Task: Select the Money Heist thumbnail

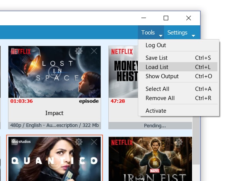Action: coord(123,72)
